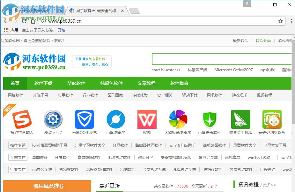This screenshot has height=192, width=295.
Task: Open 百度杀毒软件 green shield icon
Action: tap(210, 119)
